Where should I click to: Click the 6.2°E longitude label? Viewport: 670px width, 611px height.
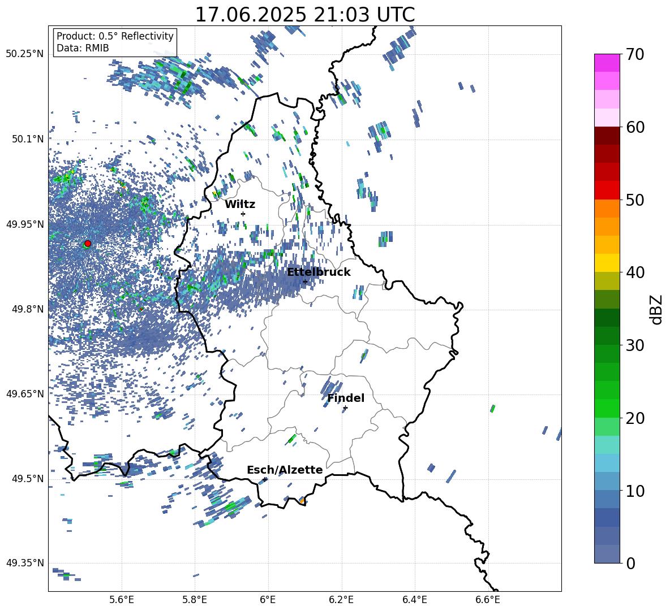(341, 600)
